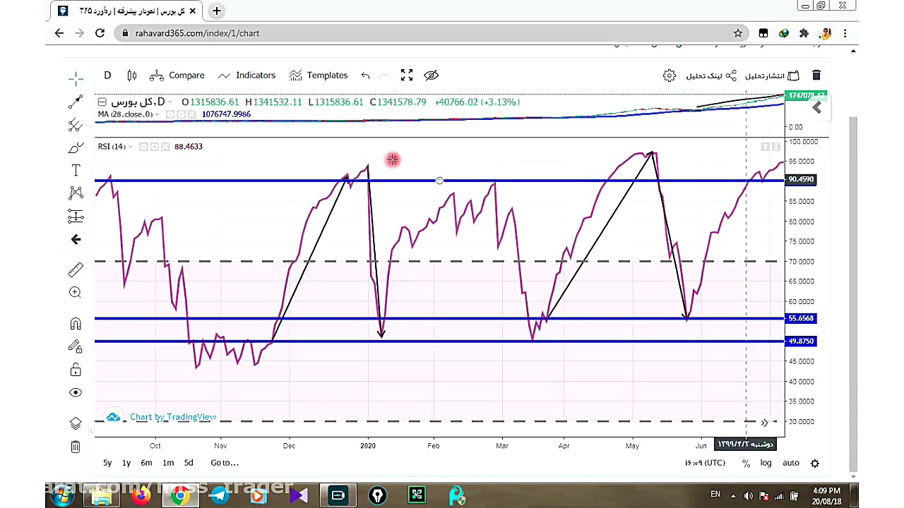
Task: Expand the hidden right side panel
Action: [817, 108]
